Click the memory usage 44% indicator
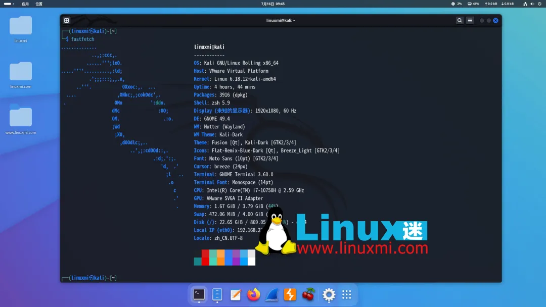 click(x=473, y=4)
